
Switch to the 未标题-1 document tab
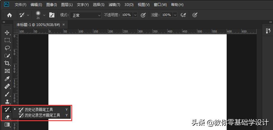point(38,25)
